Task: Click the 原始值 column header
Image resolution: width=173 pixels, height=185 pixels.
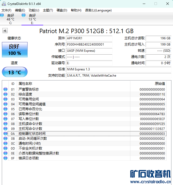Action: point(148,84)
